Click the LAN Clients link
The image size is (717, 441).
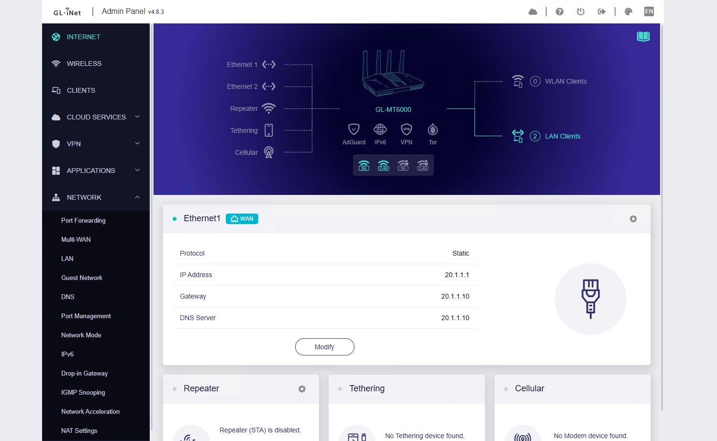tap(563, 136)
